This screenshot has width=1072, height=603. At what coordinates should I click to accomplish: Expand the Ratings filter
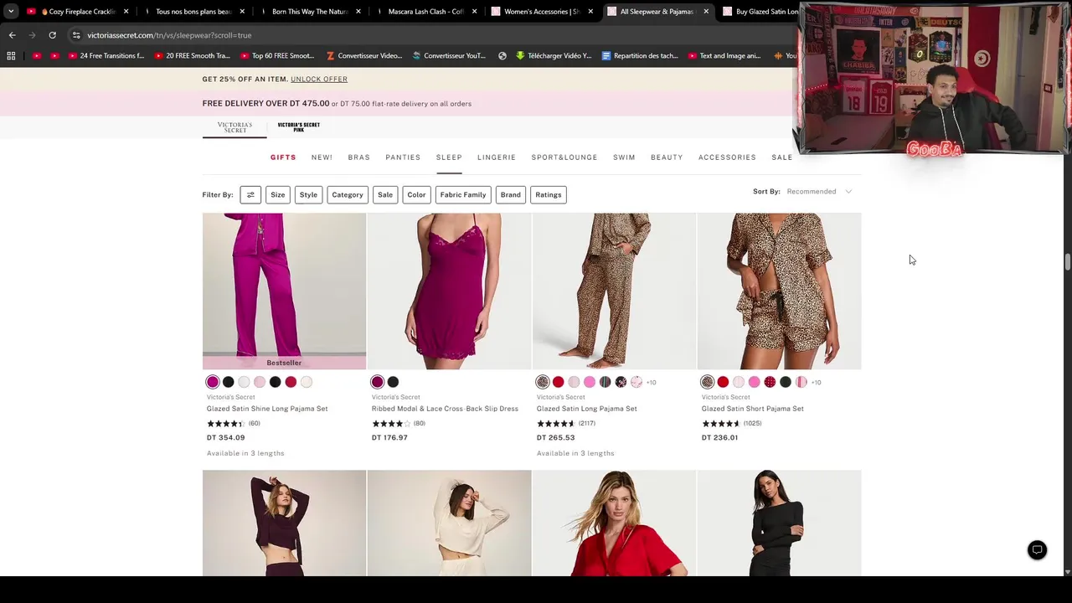coord(549,194)
